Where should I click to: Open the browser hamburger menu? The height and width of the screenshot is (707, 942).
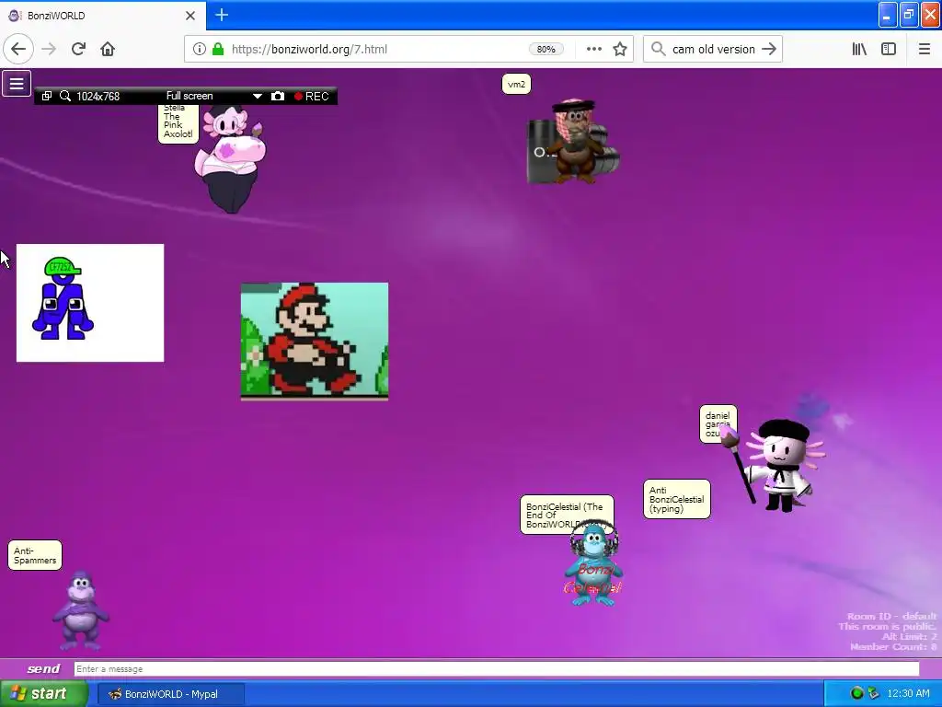[x=924, y=49]
